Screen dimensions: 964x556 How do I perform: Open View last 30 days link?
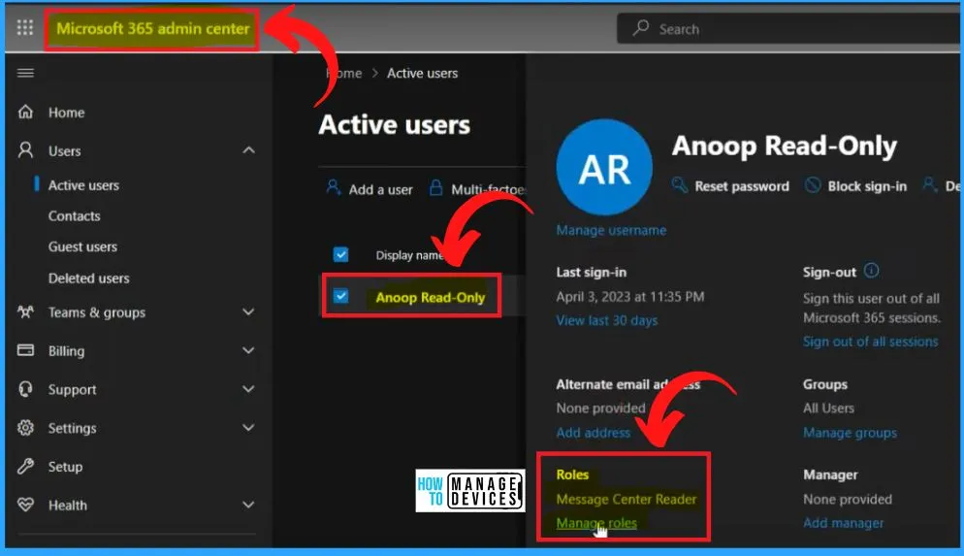pyautogui.click(x=607, y=320)
